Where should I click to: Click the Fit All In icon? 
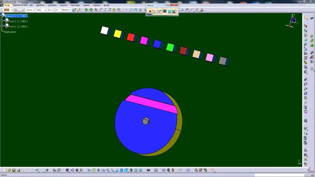[x=94, y=170]
